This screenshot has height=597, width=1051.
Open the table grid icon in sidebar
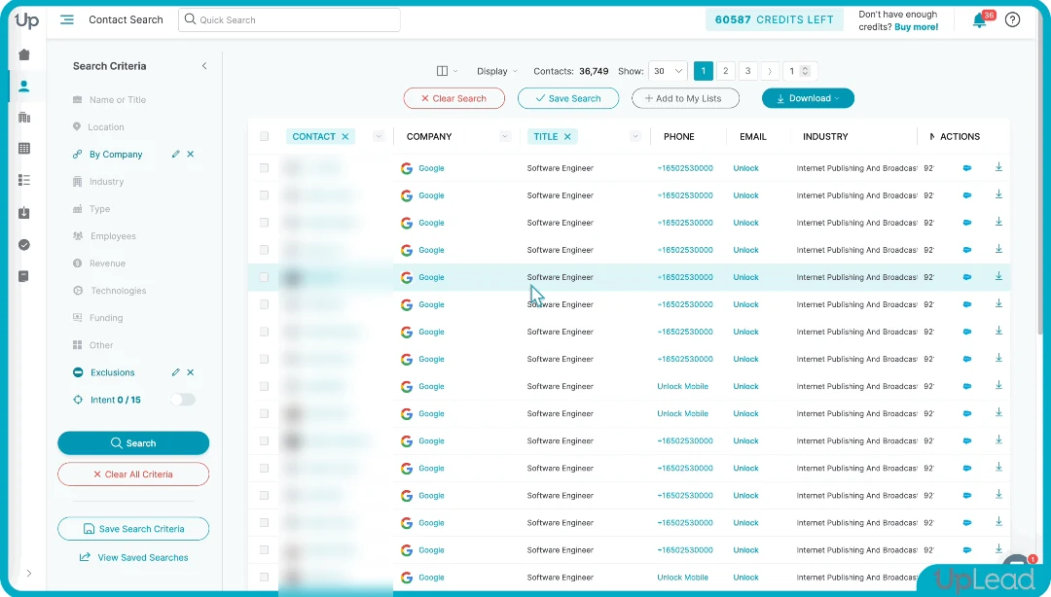tap(24, 148)
